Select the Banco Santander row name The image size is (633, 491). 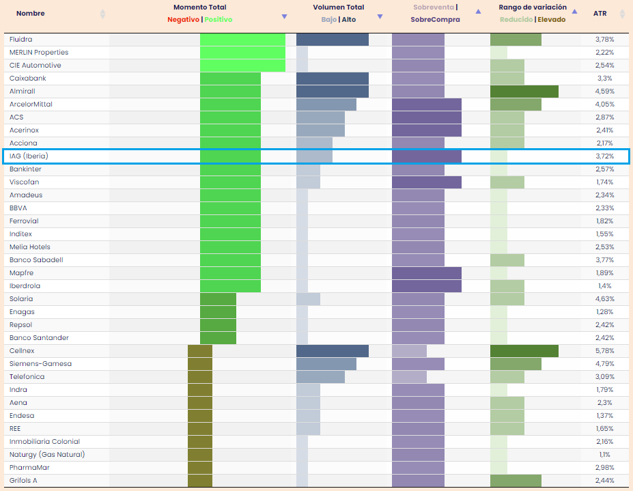click(39, 337)
